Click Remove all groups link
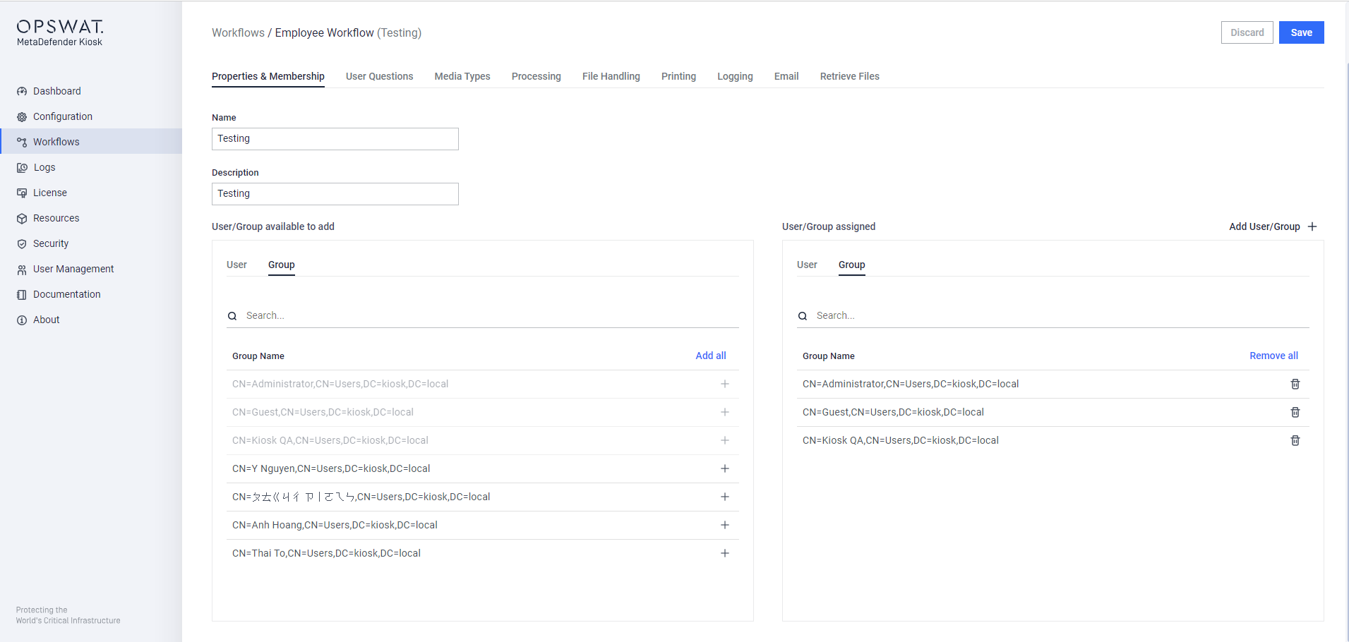 tap(1273, 356)
